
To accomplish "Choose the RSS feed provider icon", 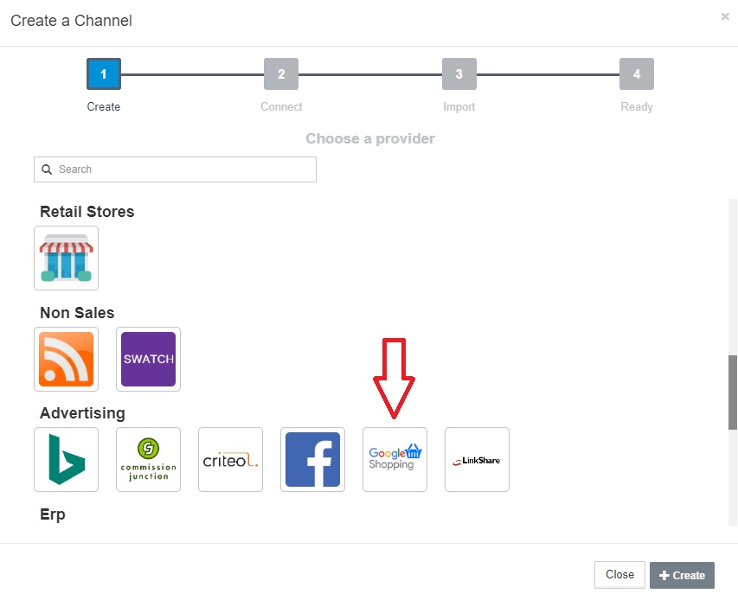I will coord(66,359).
